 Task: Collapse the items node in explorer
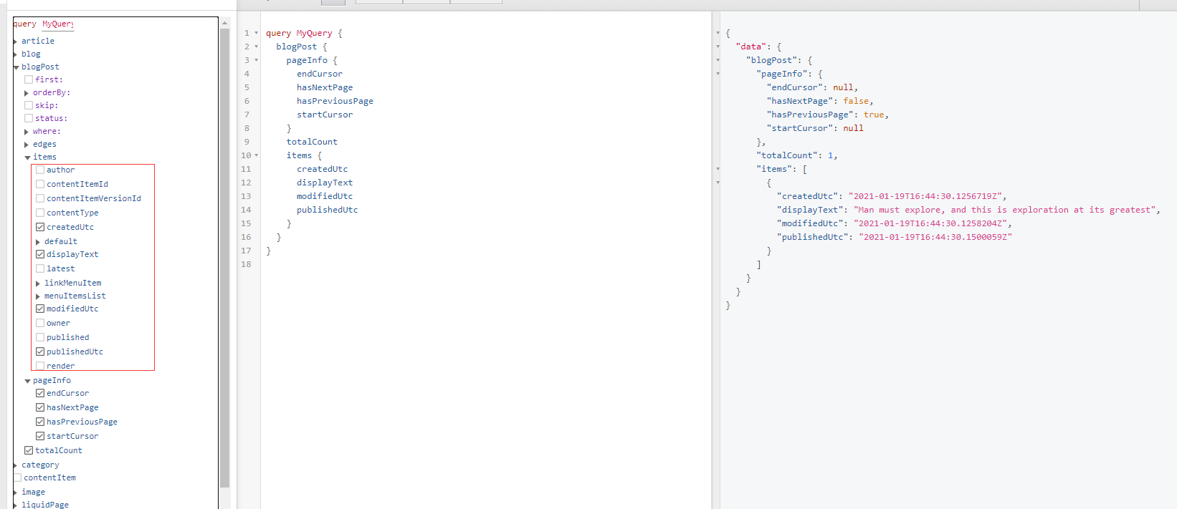coord(27,157)
